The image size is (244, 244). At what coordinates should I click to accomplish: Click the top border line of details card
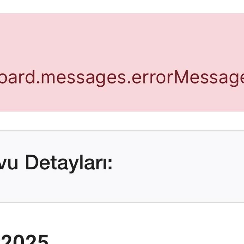(122, 130)
